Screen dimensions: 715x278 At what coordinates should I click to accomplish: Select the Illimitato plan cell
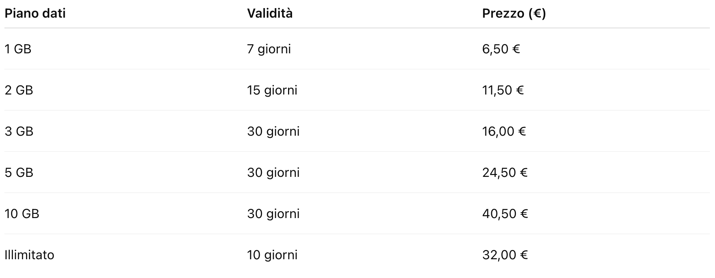point(29,255)
